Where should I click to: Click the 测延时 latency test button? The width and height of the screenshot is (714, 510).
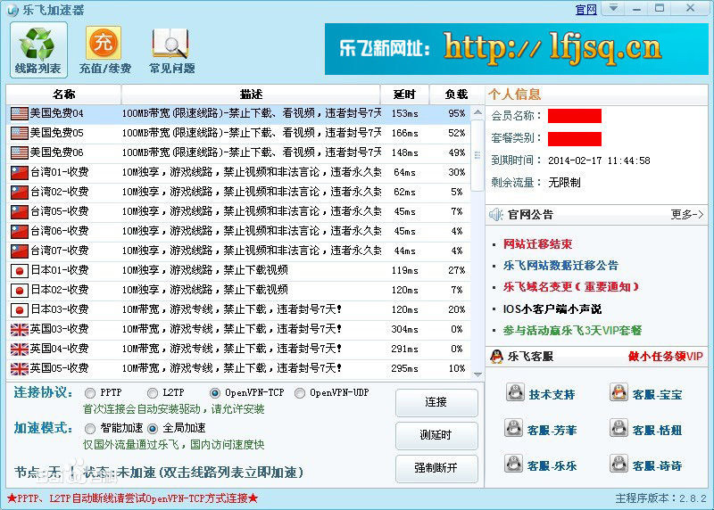[436, 435]
